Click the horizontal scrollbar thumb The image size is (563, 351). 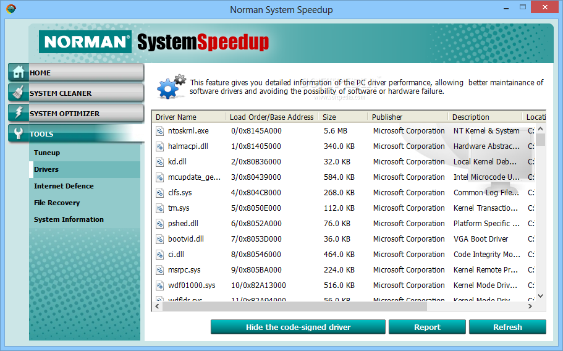pos(294,306)
